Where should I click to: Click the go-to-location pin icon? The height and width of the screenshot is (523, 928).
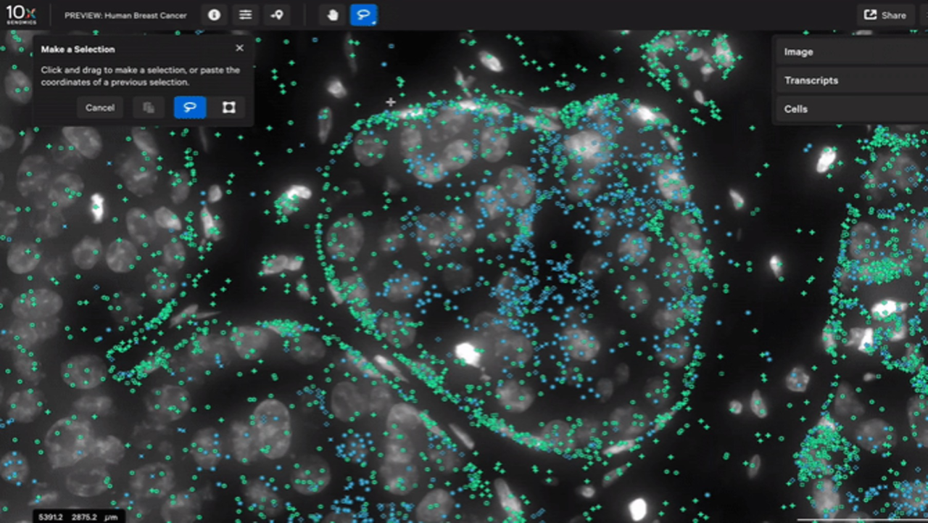click(277, 15)
